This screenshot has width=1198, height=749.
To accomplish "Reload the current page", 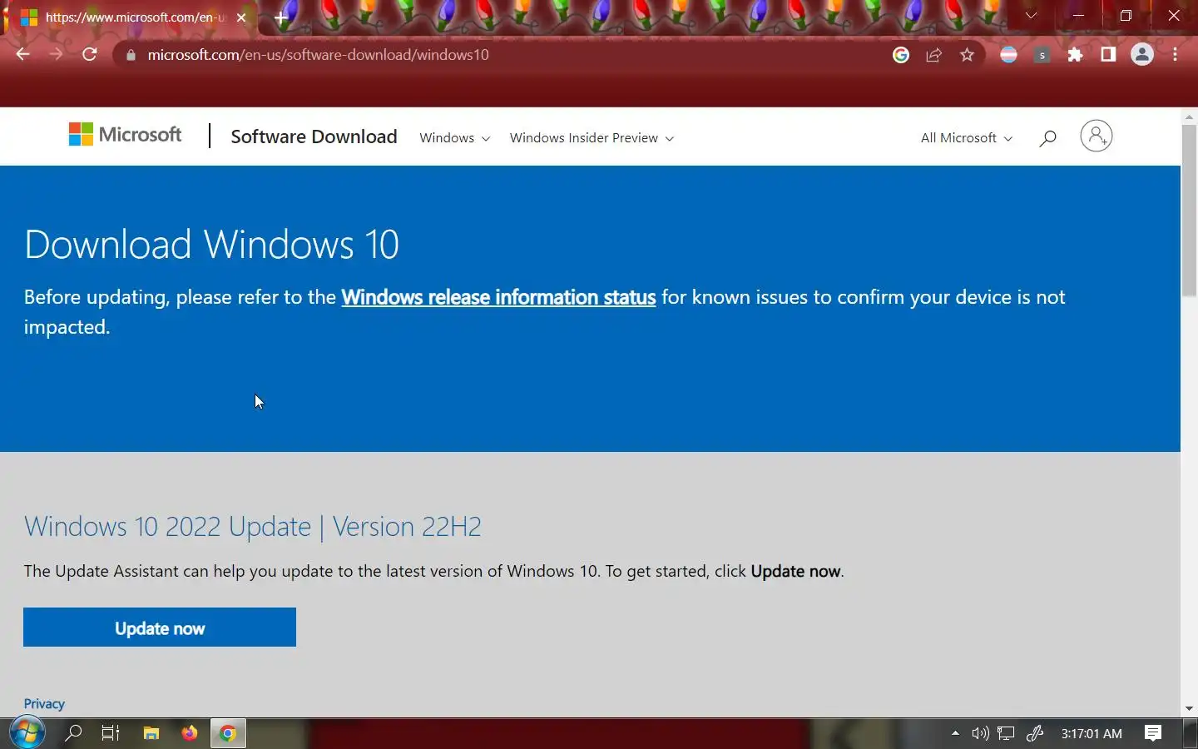I will coord(90,54).
